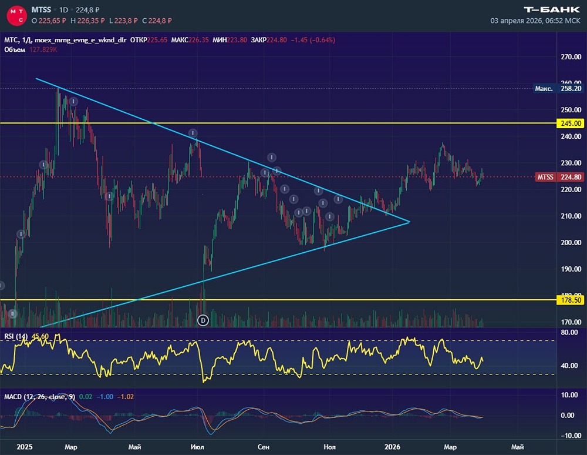
Task: Click the Ноя label on time axis
Action: 329,447
